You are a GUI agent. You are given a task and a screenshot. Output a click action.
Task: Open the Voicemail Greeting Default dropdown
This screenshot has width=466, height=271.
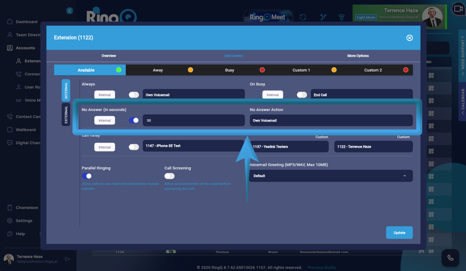pyautogui.click(x=331, y=176)
